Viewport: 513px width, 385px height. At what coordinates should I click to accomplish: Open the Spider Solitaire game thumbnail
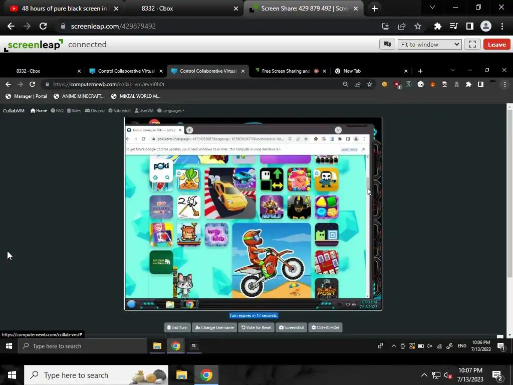[x=161, y=262]
